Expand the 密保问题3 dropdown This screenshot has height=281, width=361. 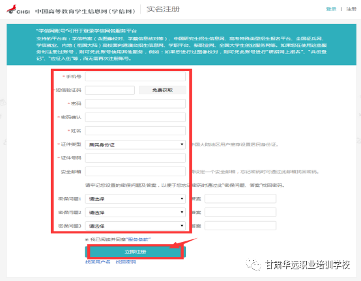point(135,226)
